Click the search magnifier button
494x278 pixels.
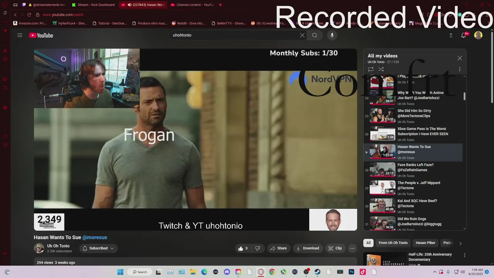point(315,35)
